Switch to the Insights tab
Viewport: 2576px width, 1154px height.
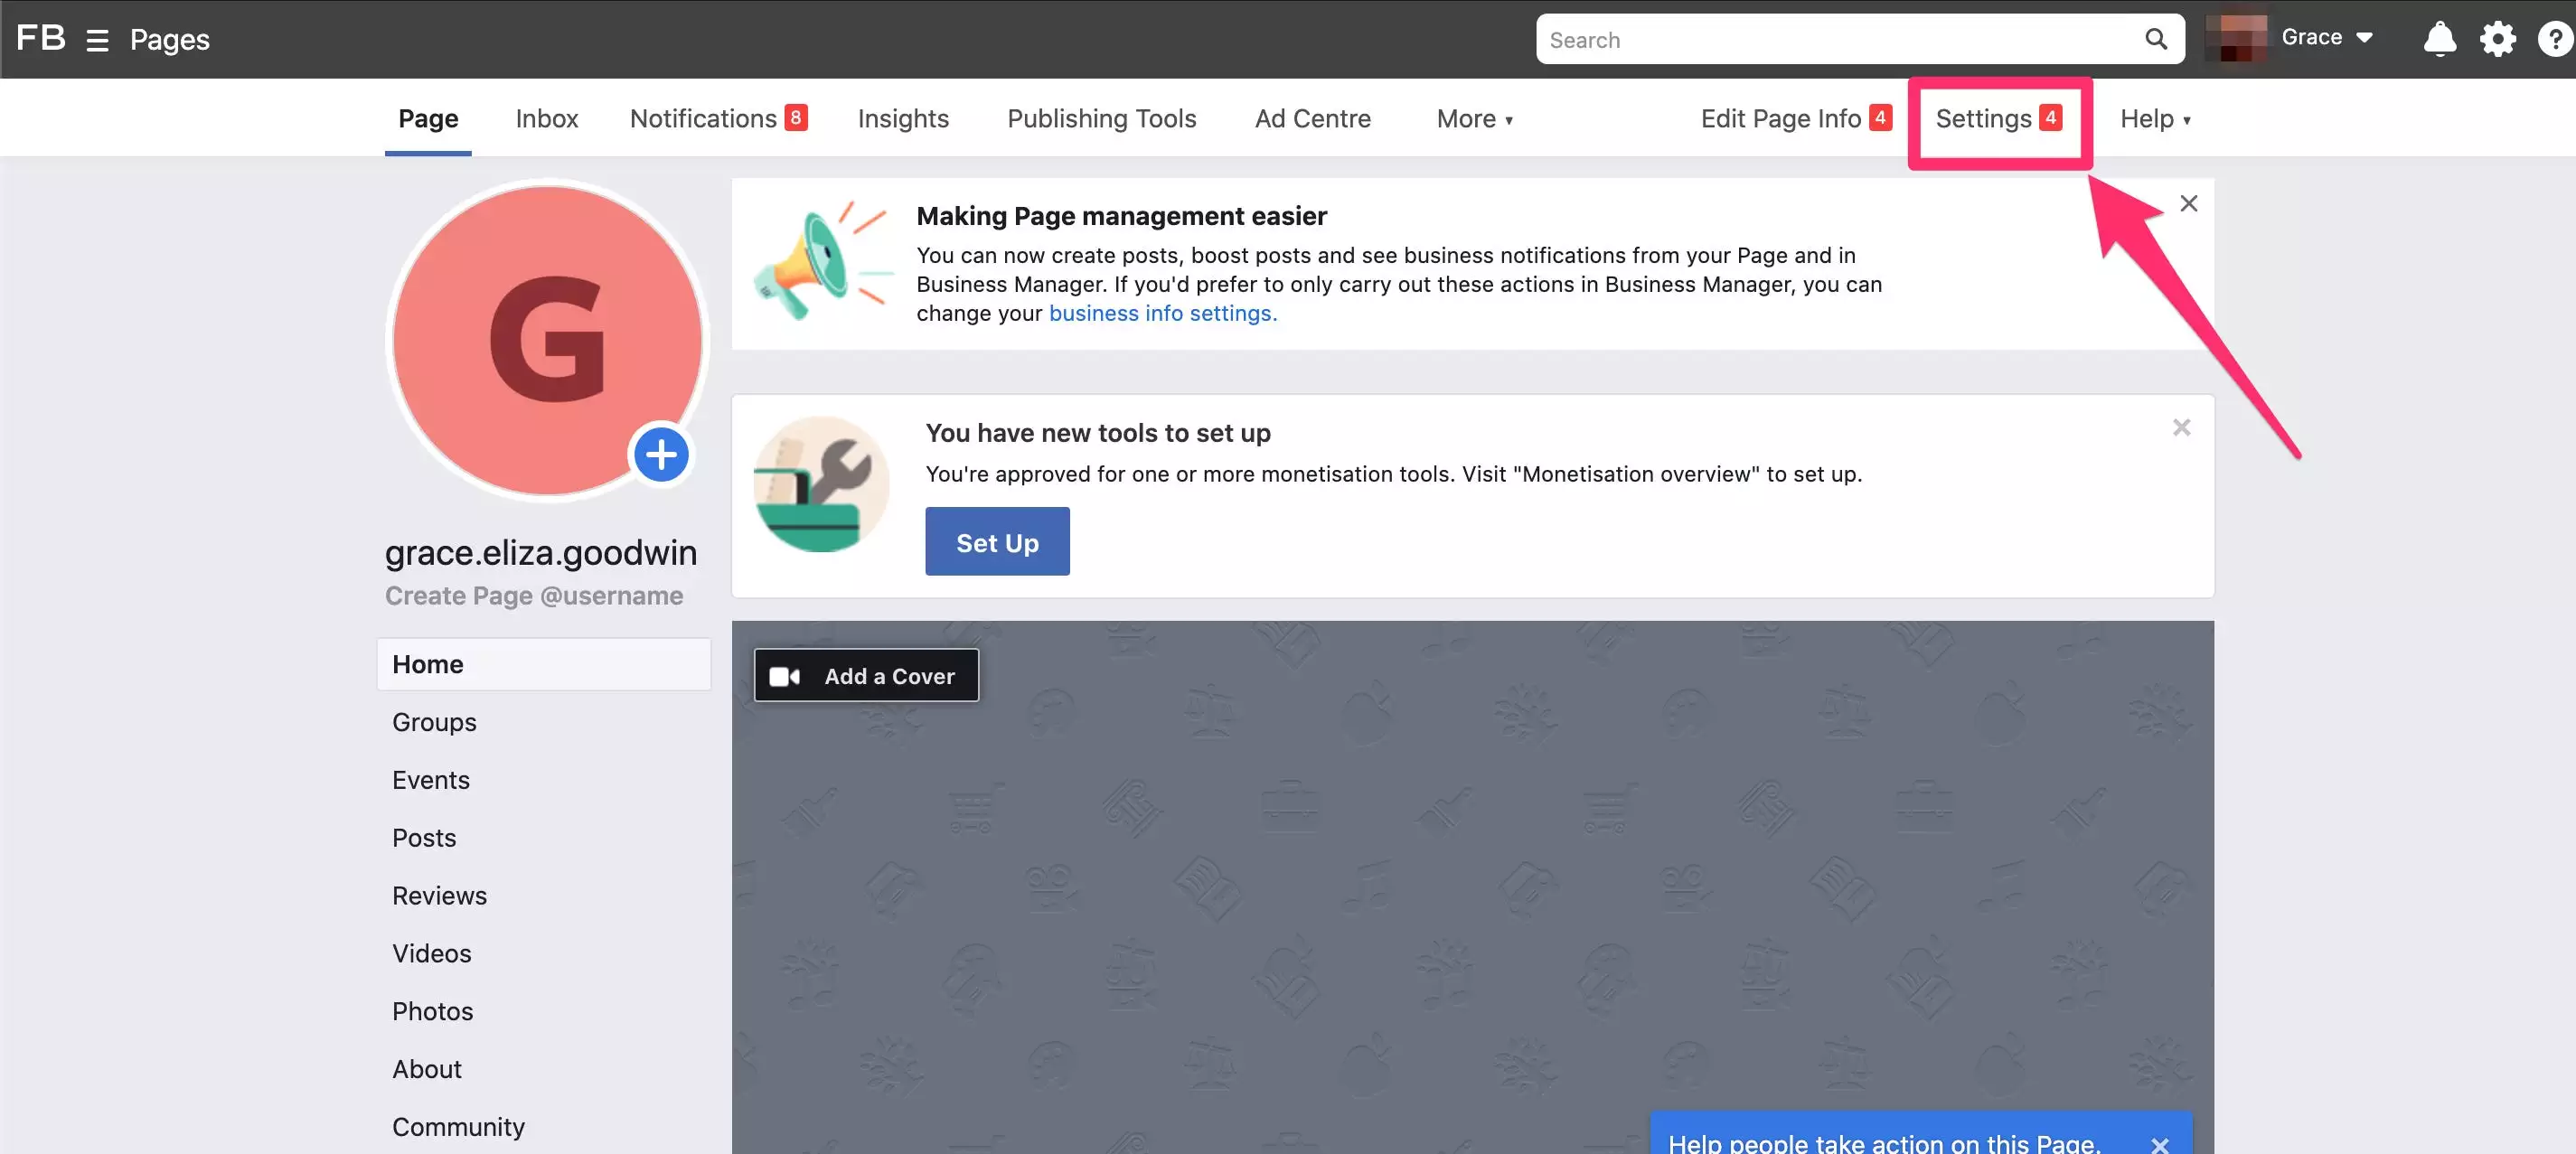click(x=902, y=119)
